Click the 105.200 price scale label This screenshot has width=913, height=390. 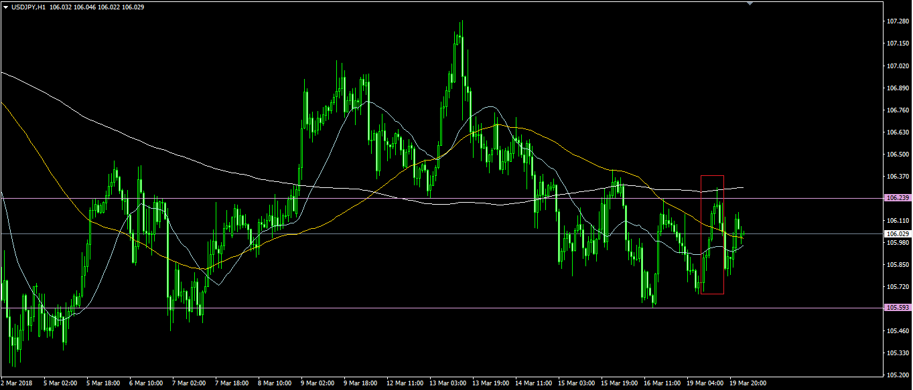897,375
